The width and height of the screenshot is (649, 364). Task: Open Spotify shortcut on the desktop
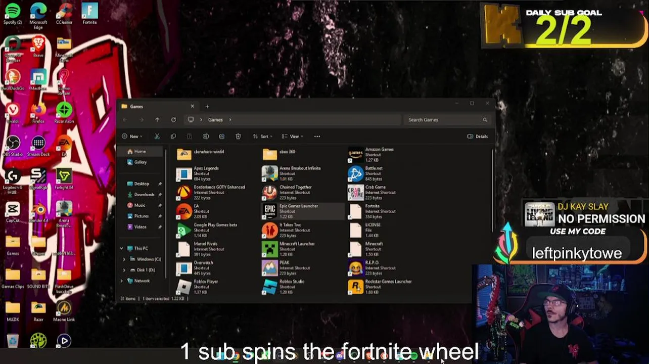coord(13,14)
